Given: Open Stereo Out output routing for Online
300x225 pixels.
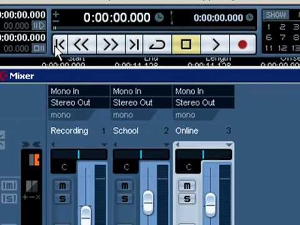Looking at the screenshot, I should (x=204, y=102).
